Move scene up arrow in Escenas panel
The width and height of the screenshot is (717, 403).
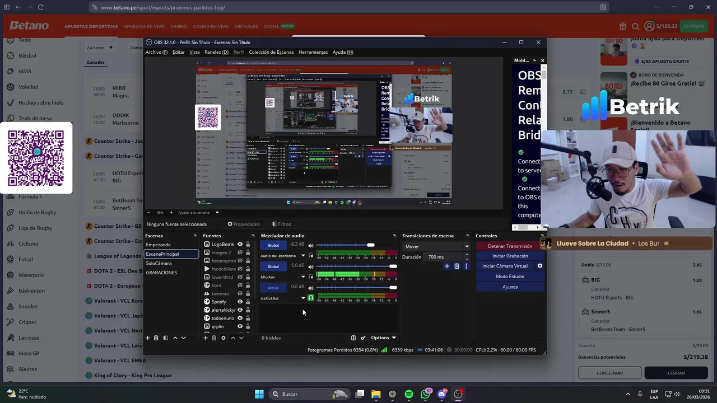click(175, 338)
